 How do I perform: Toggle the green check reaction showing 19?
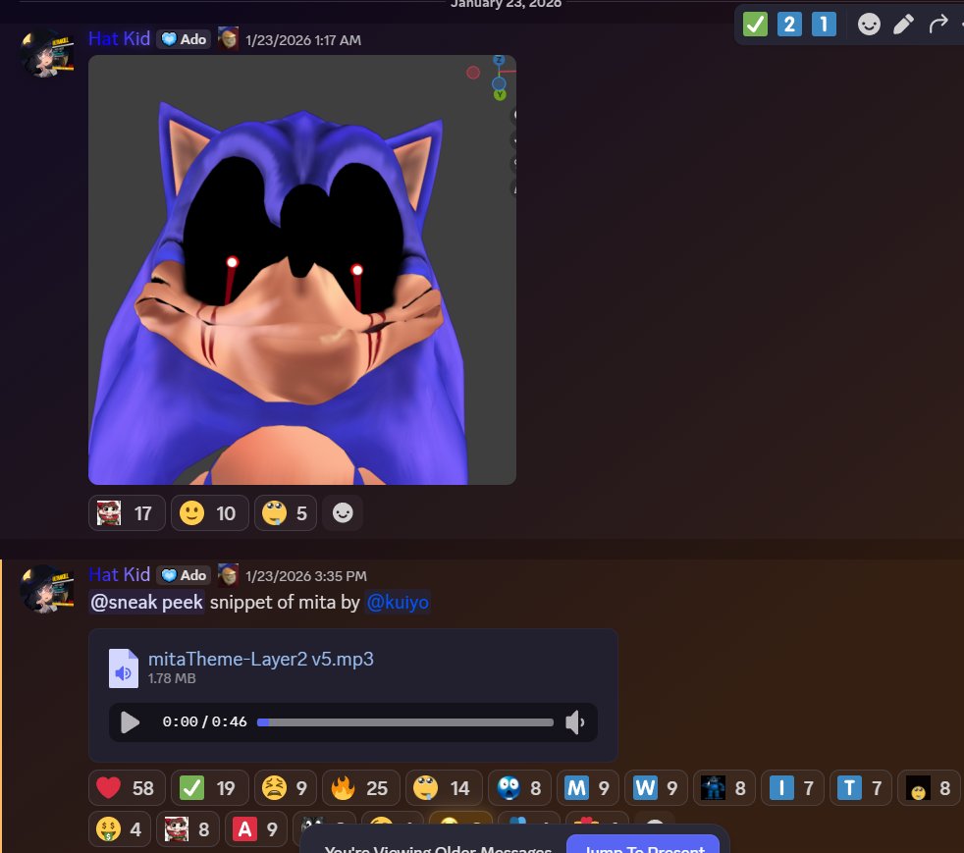(210, 788)
